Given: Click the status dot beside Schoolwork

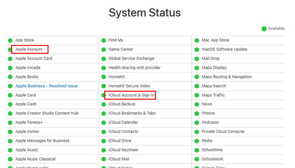Looking at the screenshot, I should (x=197, y=160).
